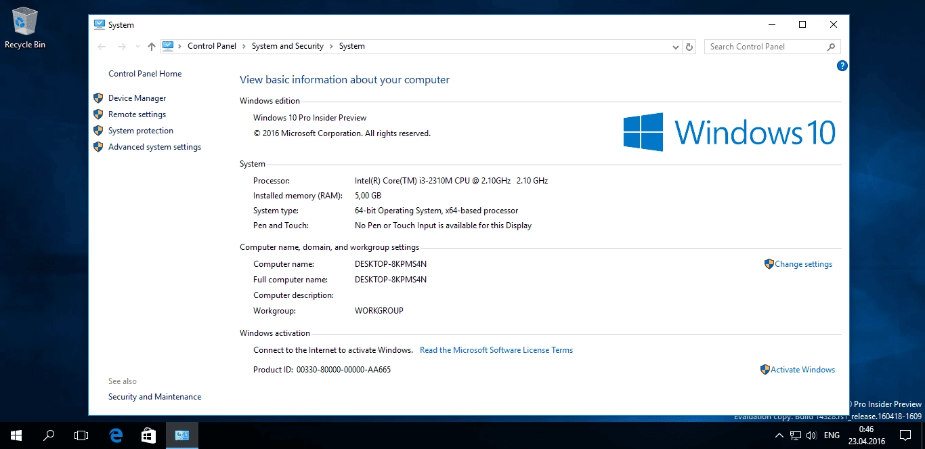Go up one level in Control Panel
Screen dimensions: 925x449
coord(152,47)
